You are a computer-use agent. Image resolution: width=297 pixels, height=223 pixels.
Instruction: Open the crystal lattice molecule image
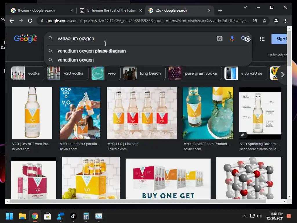(249, 178)
